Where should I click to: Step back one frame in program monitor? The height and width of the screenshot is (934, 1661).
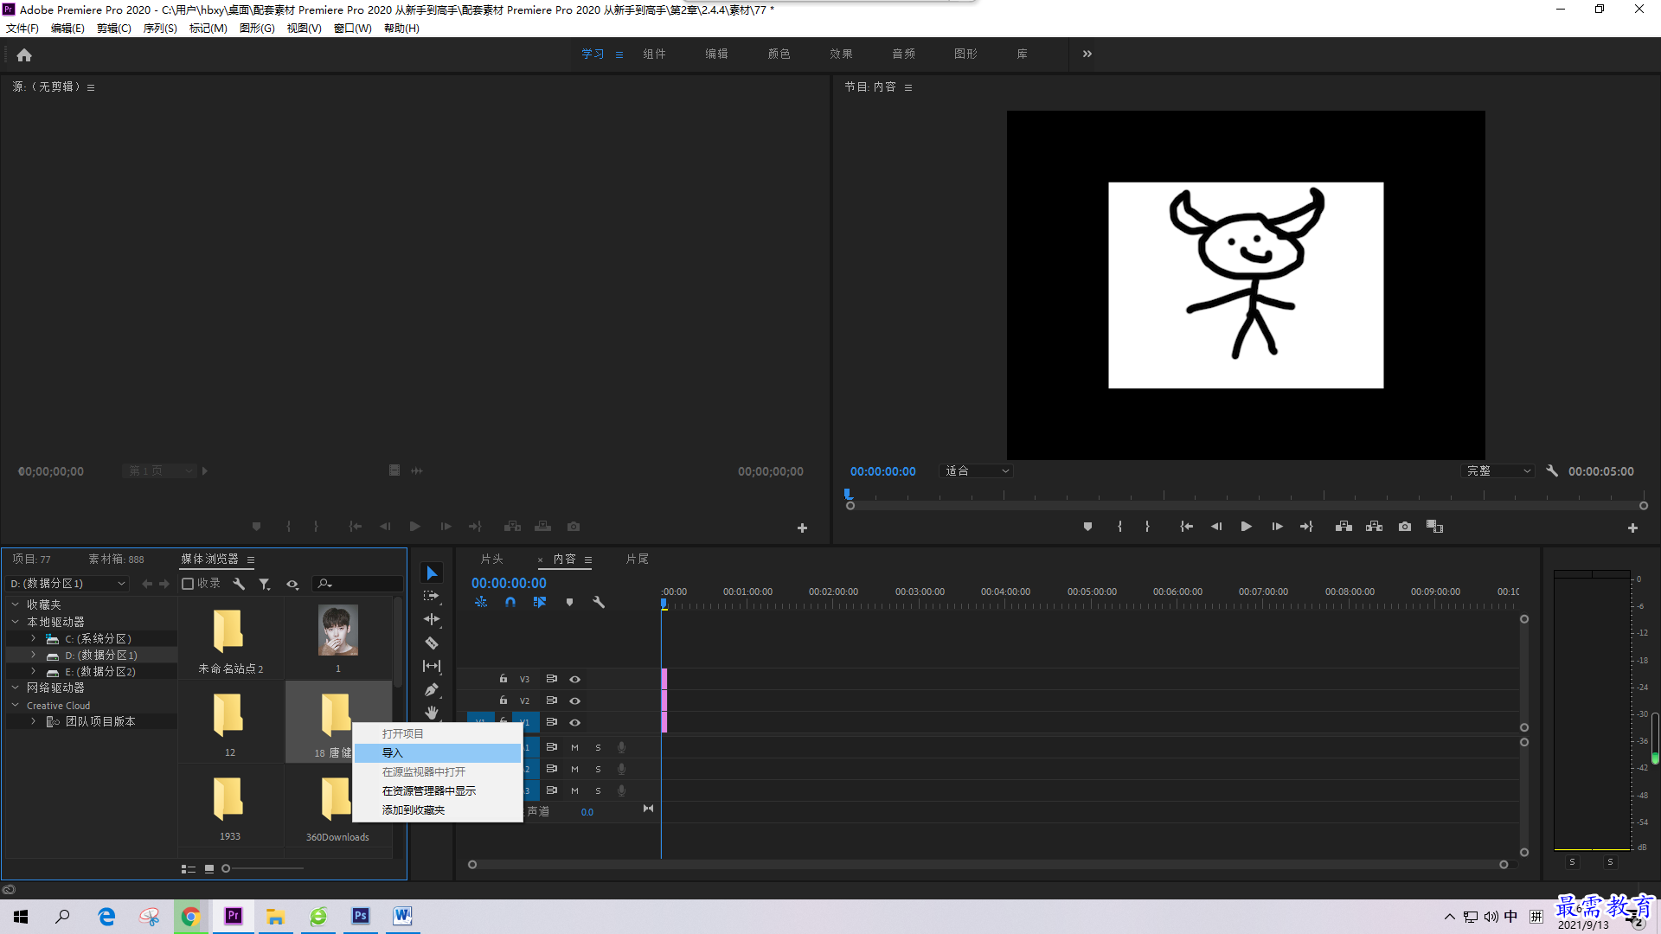[1216, 527]
